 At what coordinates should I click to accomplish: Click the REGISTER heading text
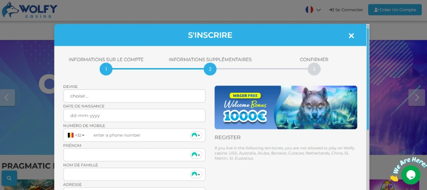point(227,138)
